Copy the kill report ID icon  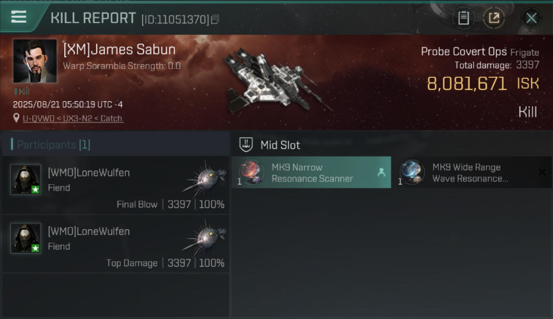(x=215, y=19)
